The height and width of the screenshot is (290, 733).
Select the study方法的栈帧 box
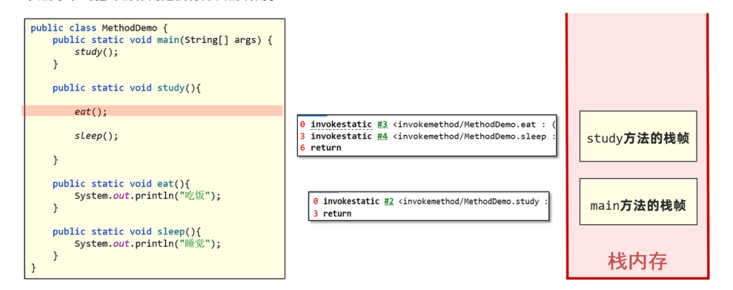coord(638,136)
